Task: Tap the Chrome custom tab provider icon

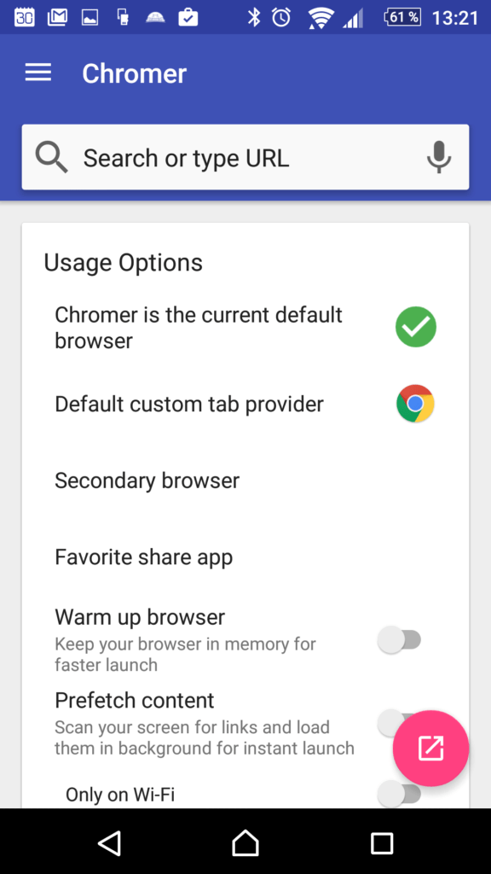Action: (415, 404)
